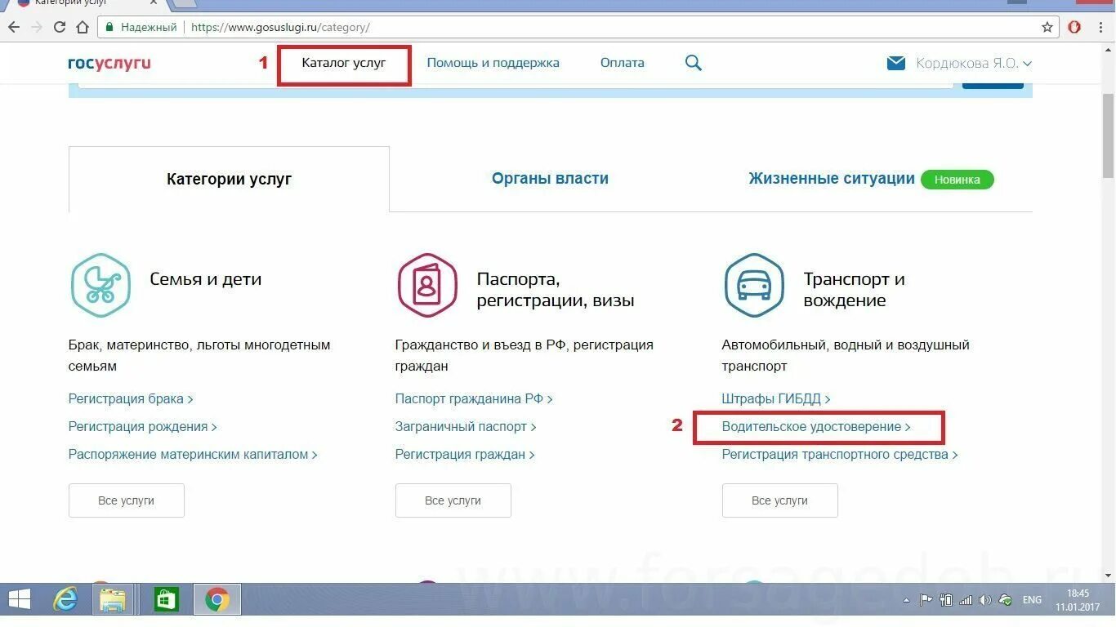Open Каталог услуг menu item

tap(344, 63)
